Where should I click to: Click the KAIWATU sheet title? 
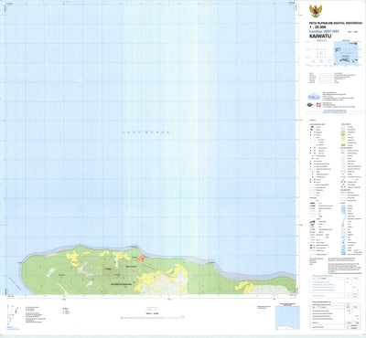coord(320,36)
